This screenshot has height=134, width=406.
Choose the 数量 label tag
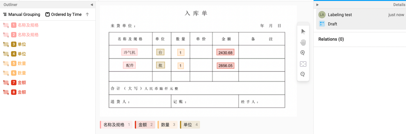[x=167, y=125]
